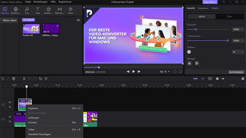Open the Registrieren menu
Image resolution: width=246 pixels, height=138 pixels.
[x=65, y=2]
